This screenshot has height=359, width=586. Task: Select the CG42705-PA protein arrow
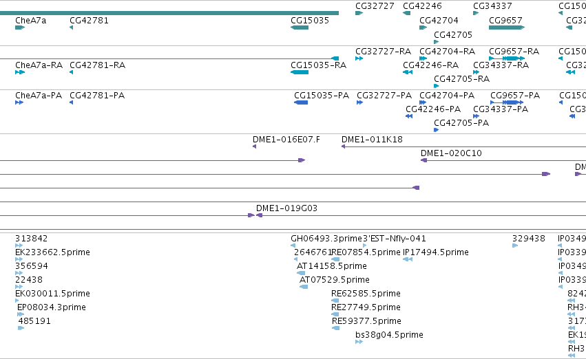click(436, 130)
